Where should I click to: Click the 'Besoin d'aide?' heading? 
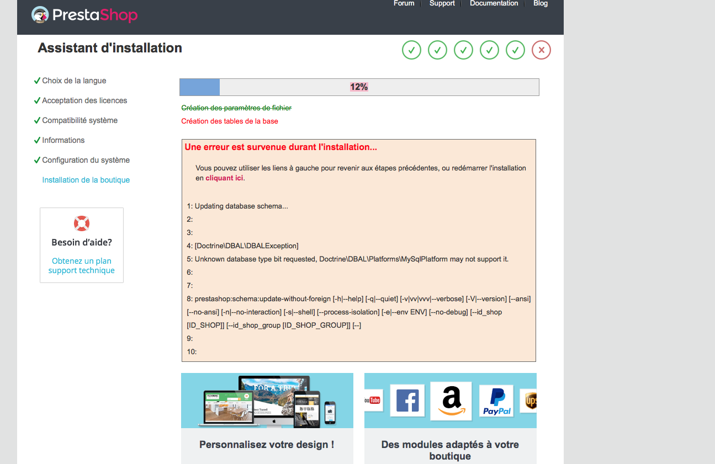[82, 242]
